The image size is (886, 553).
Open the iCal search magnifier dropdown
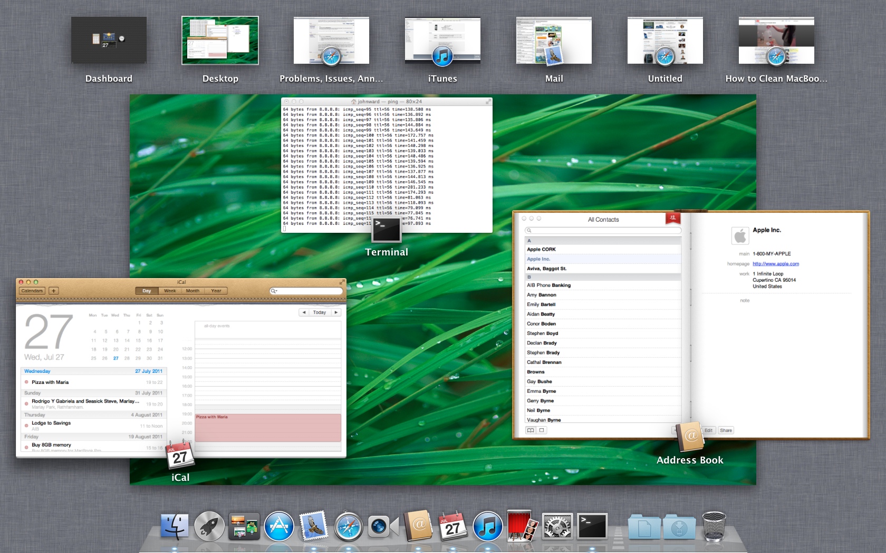click(x=274, y=291)
